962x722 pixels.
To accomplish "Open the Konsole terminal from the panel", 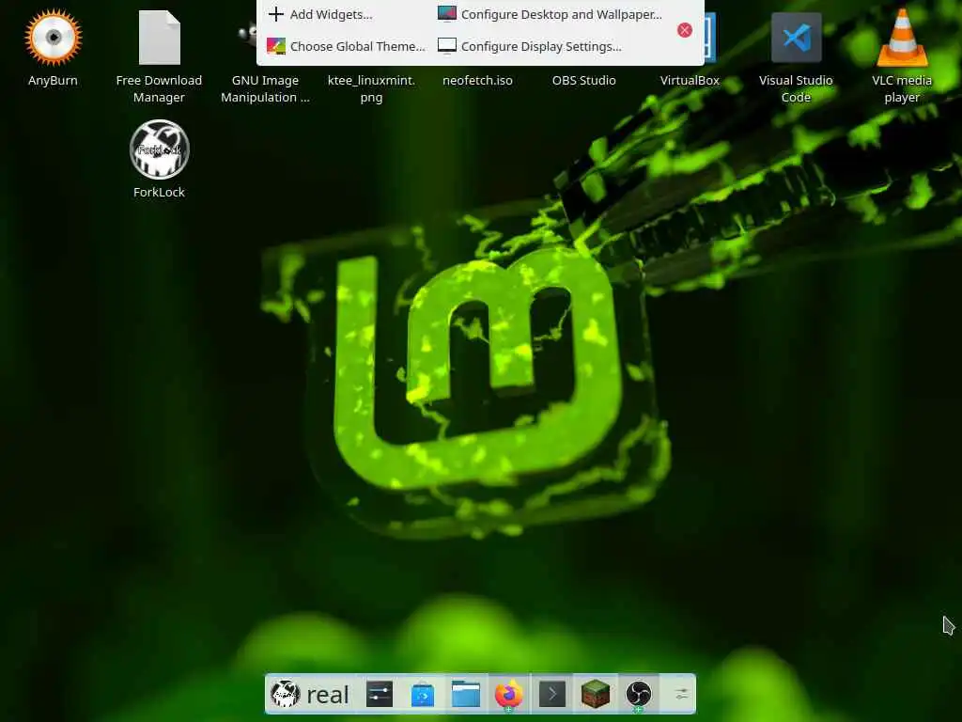I will (x=552, y=695).
